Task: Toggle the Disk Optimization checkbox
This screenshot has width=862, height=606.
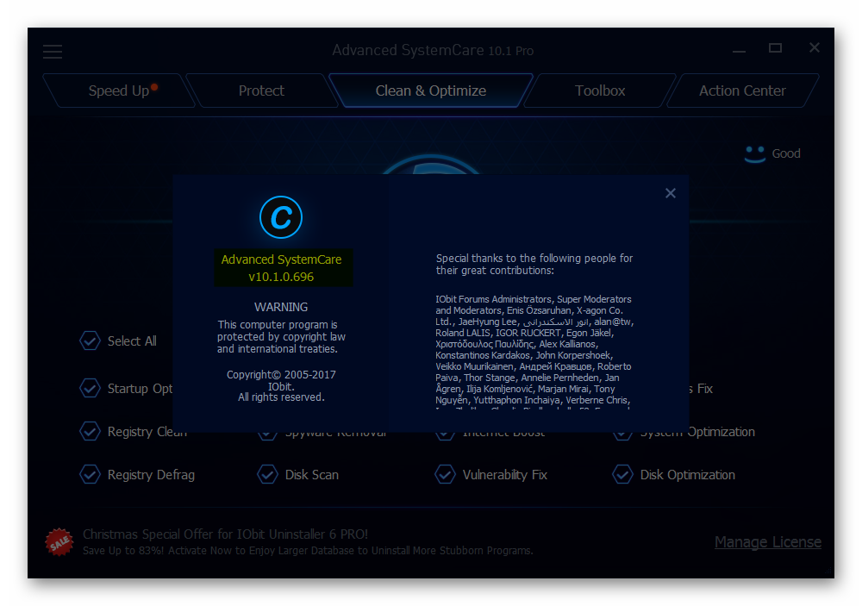Action: point(623,474)
